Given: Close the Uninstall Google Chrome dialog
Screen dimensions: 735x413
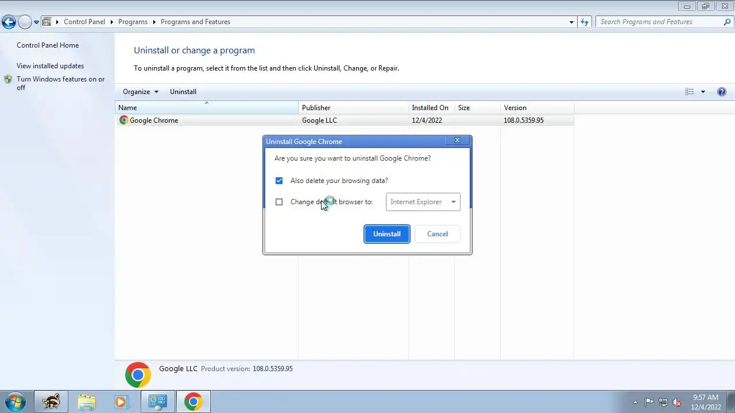Looking at the screenshot, I should (457, 141).
